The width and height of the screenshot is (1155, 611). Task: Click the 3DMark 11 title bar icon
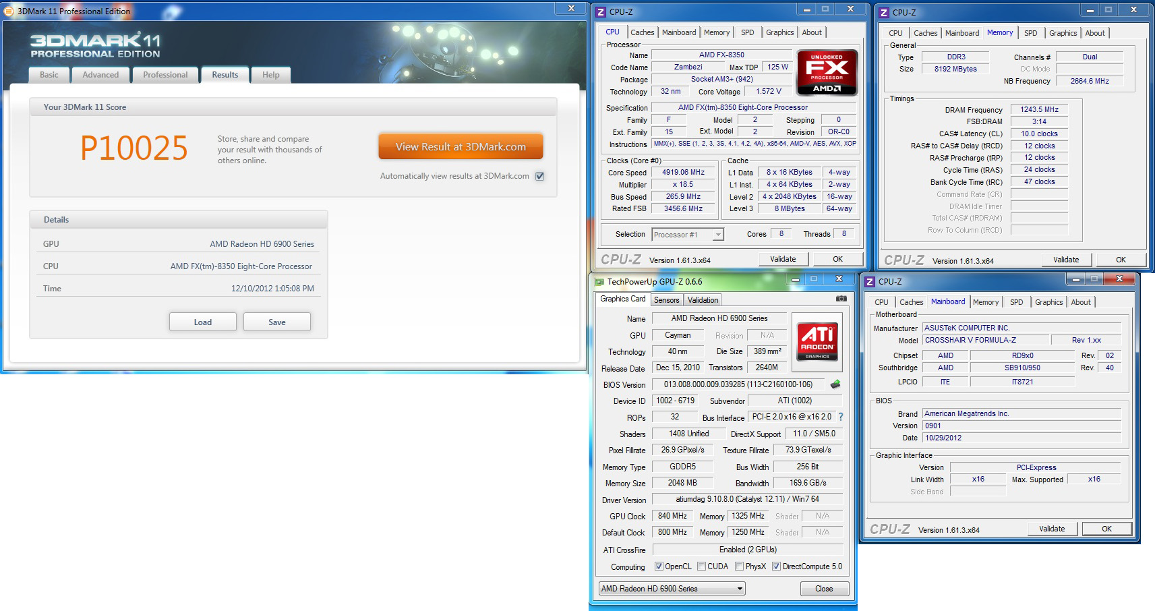tap(9, 11)
